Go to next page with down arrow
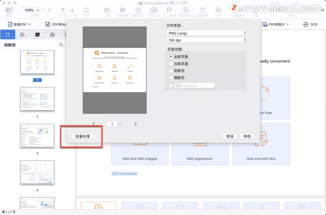 [72, 10]
